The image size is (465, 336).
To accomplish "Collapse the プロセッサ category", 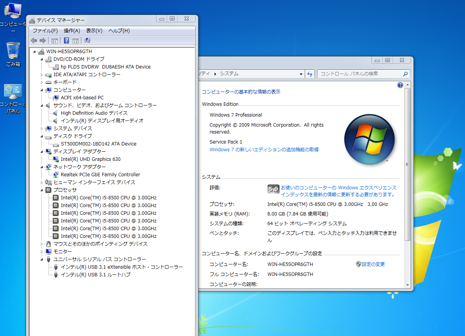I will tap(42, 190).
